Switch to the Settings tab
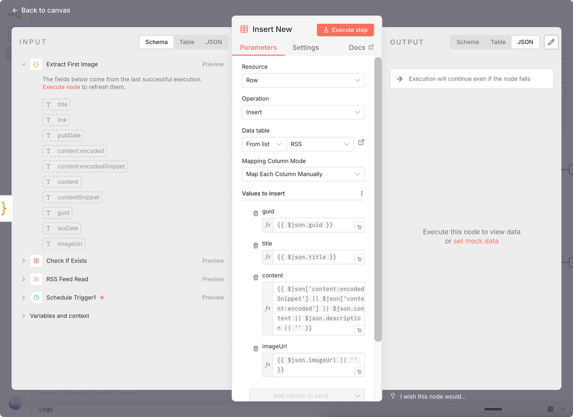This screenshot has width=573, height=417. click(x=306, y=47)
